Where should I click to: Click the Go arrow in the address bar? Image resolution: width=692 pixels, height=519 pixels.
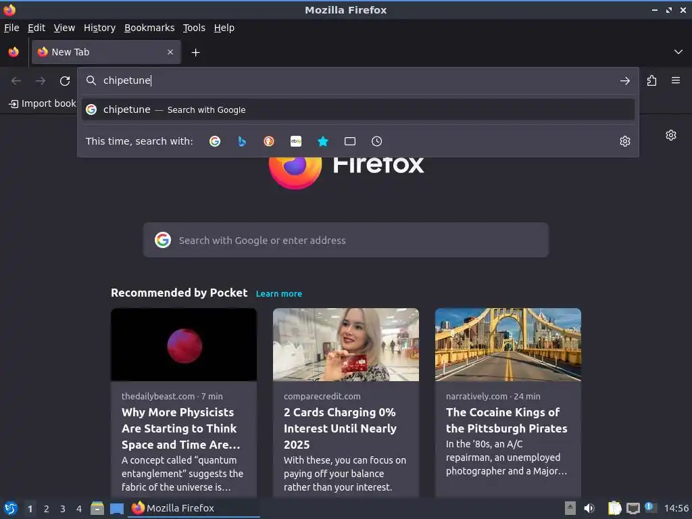(x=625, y=81)
